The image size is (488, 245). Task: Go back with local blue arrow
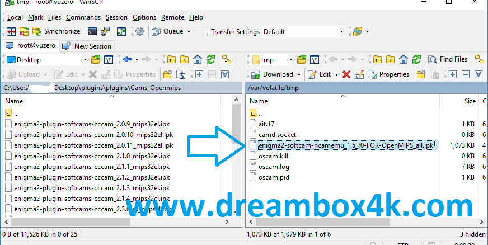point(127,59)
